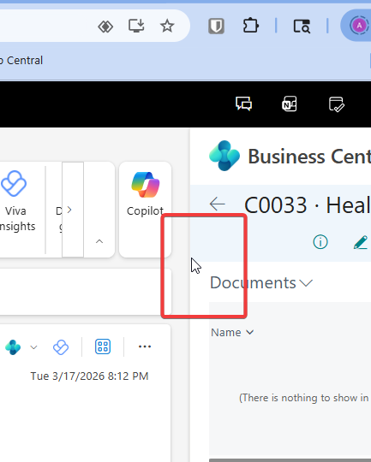371x462 pixels.
Task: Collapse the ribbon with the up chevron
Action: [99, 241]
